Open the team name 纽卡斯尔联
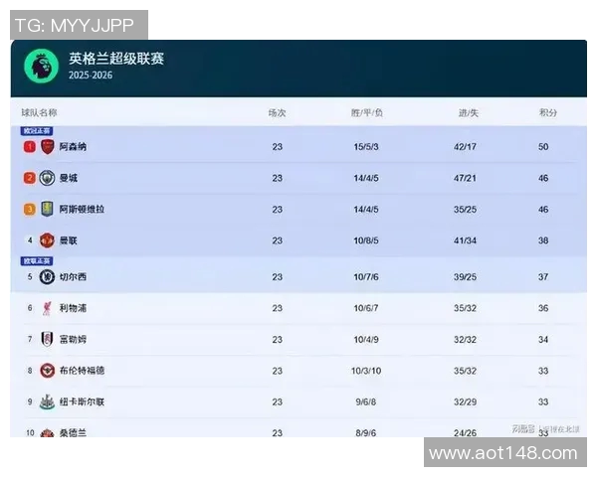The height and width of the screenshot is (477, 597). pos(82,402)
